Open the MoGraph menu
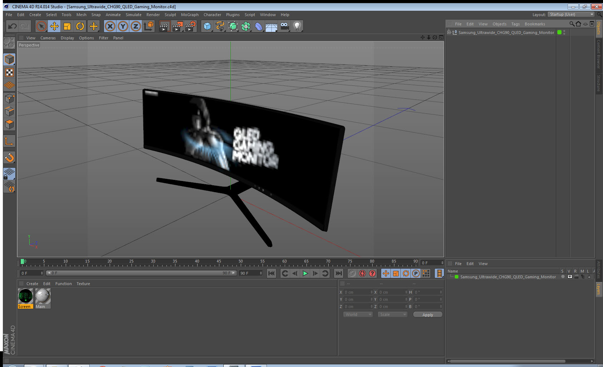Viewport: 603px width, 367px height. [190, 15]
